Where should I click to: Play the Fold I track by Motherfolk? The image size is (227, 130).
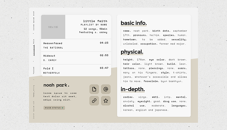point(76,70)
